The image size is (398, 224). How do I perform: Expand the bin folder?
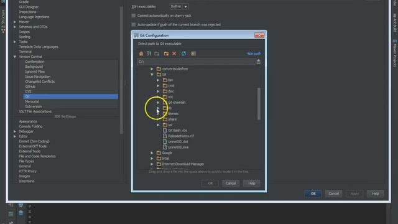tap(158, 80)
